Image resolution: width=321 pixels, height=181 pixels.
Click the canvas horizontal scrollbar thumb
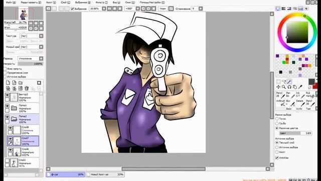(x=164, y=169)
